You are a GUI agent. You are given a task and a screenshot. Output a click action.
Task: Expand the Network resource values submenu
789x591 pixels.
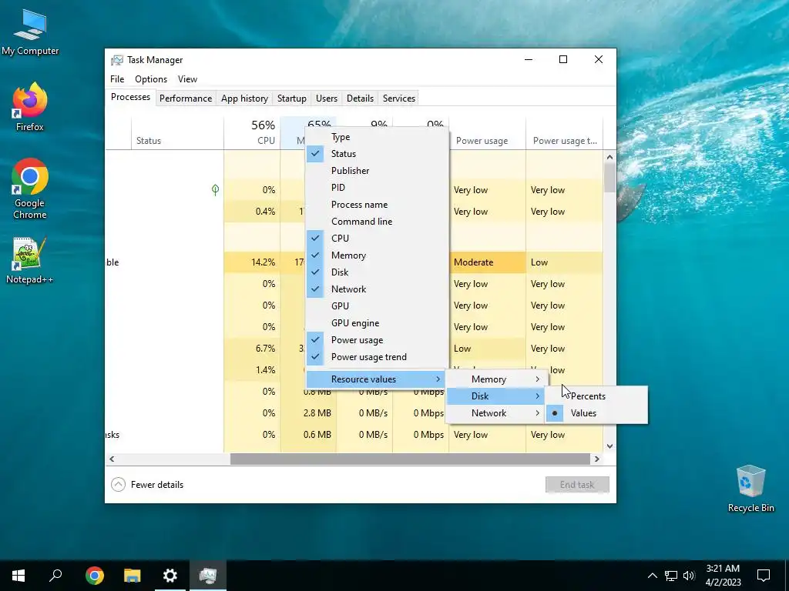pyautogui.click(x=495, y=413)
